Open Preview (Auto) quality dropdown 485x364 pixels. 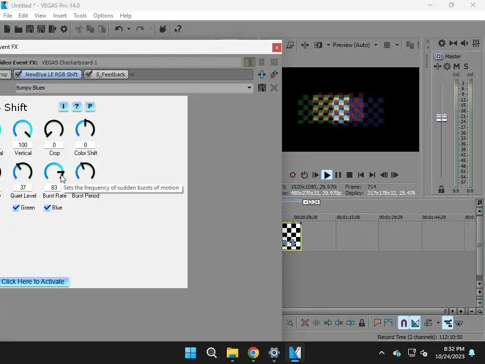pos(376,45)
